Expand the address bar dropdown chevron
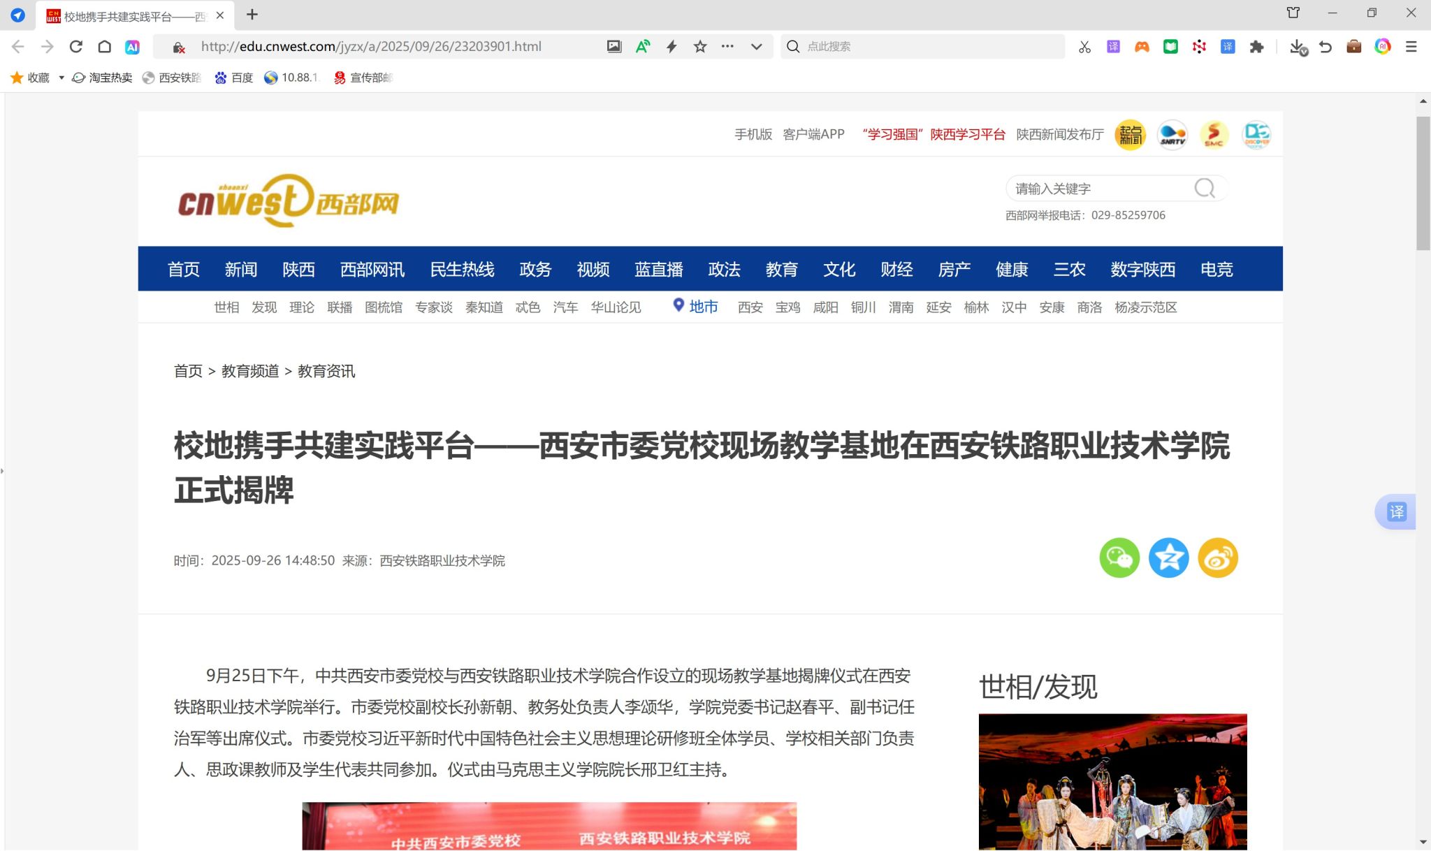Screen dimensions: 1431x851 click(756, 47)
